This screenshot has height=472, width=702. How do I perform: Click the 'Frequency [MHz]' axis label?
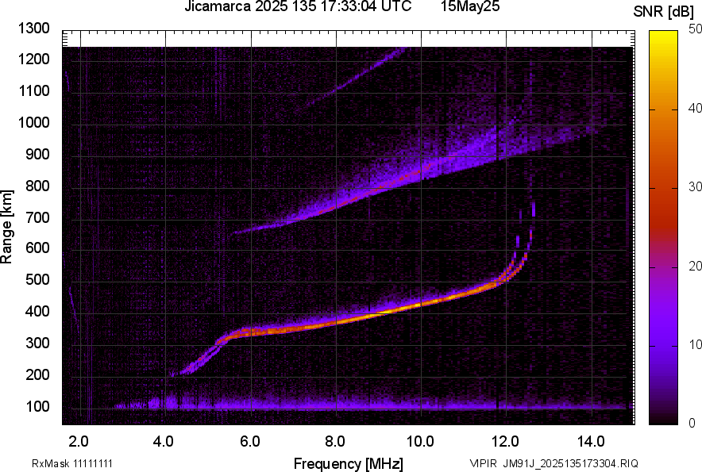coord(349,463)
